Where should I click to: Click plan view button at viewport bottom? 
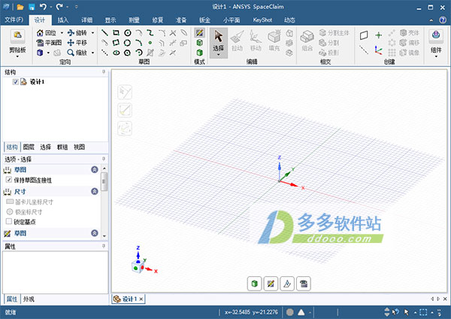pyautogui.click(x=304, y=284)
